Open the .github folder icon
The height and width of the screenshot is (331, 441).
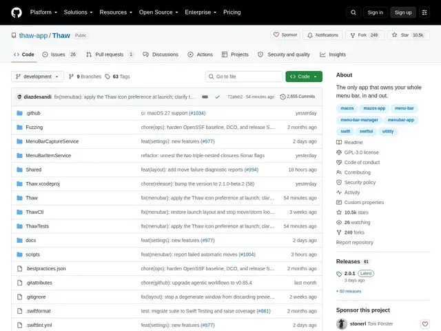click(x=19, y=113)
